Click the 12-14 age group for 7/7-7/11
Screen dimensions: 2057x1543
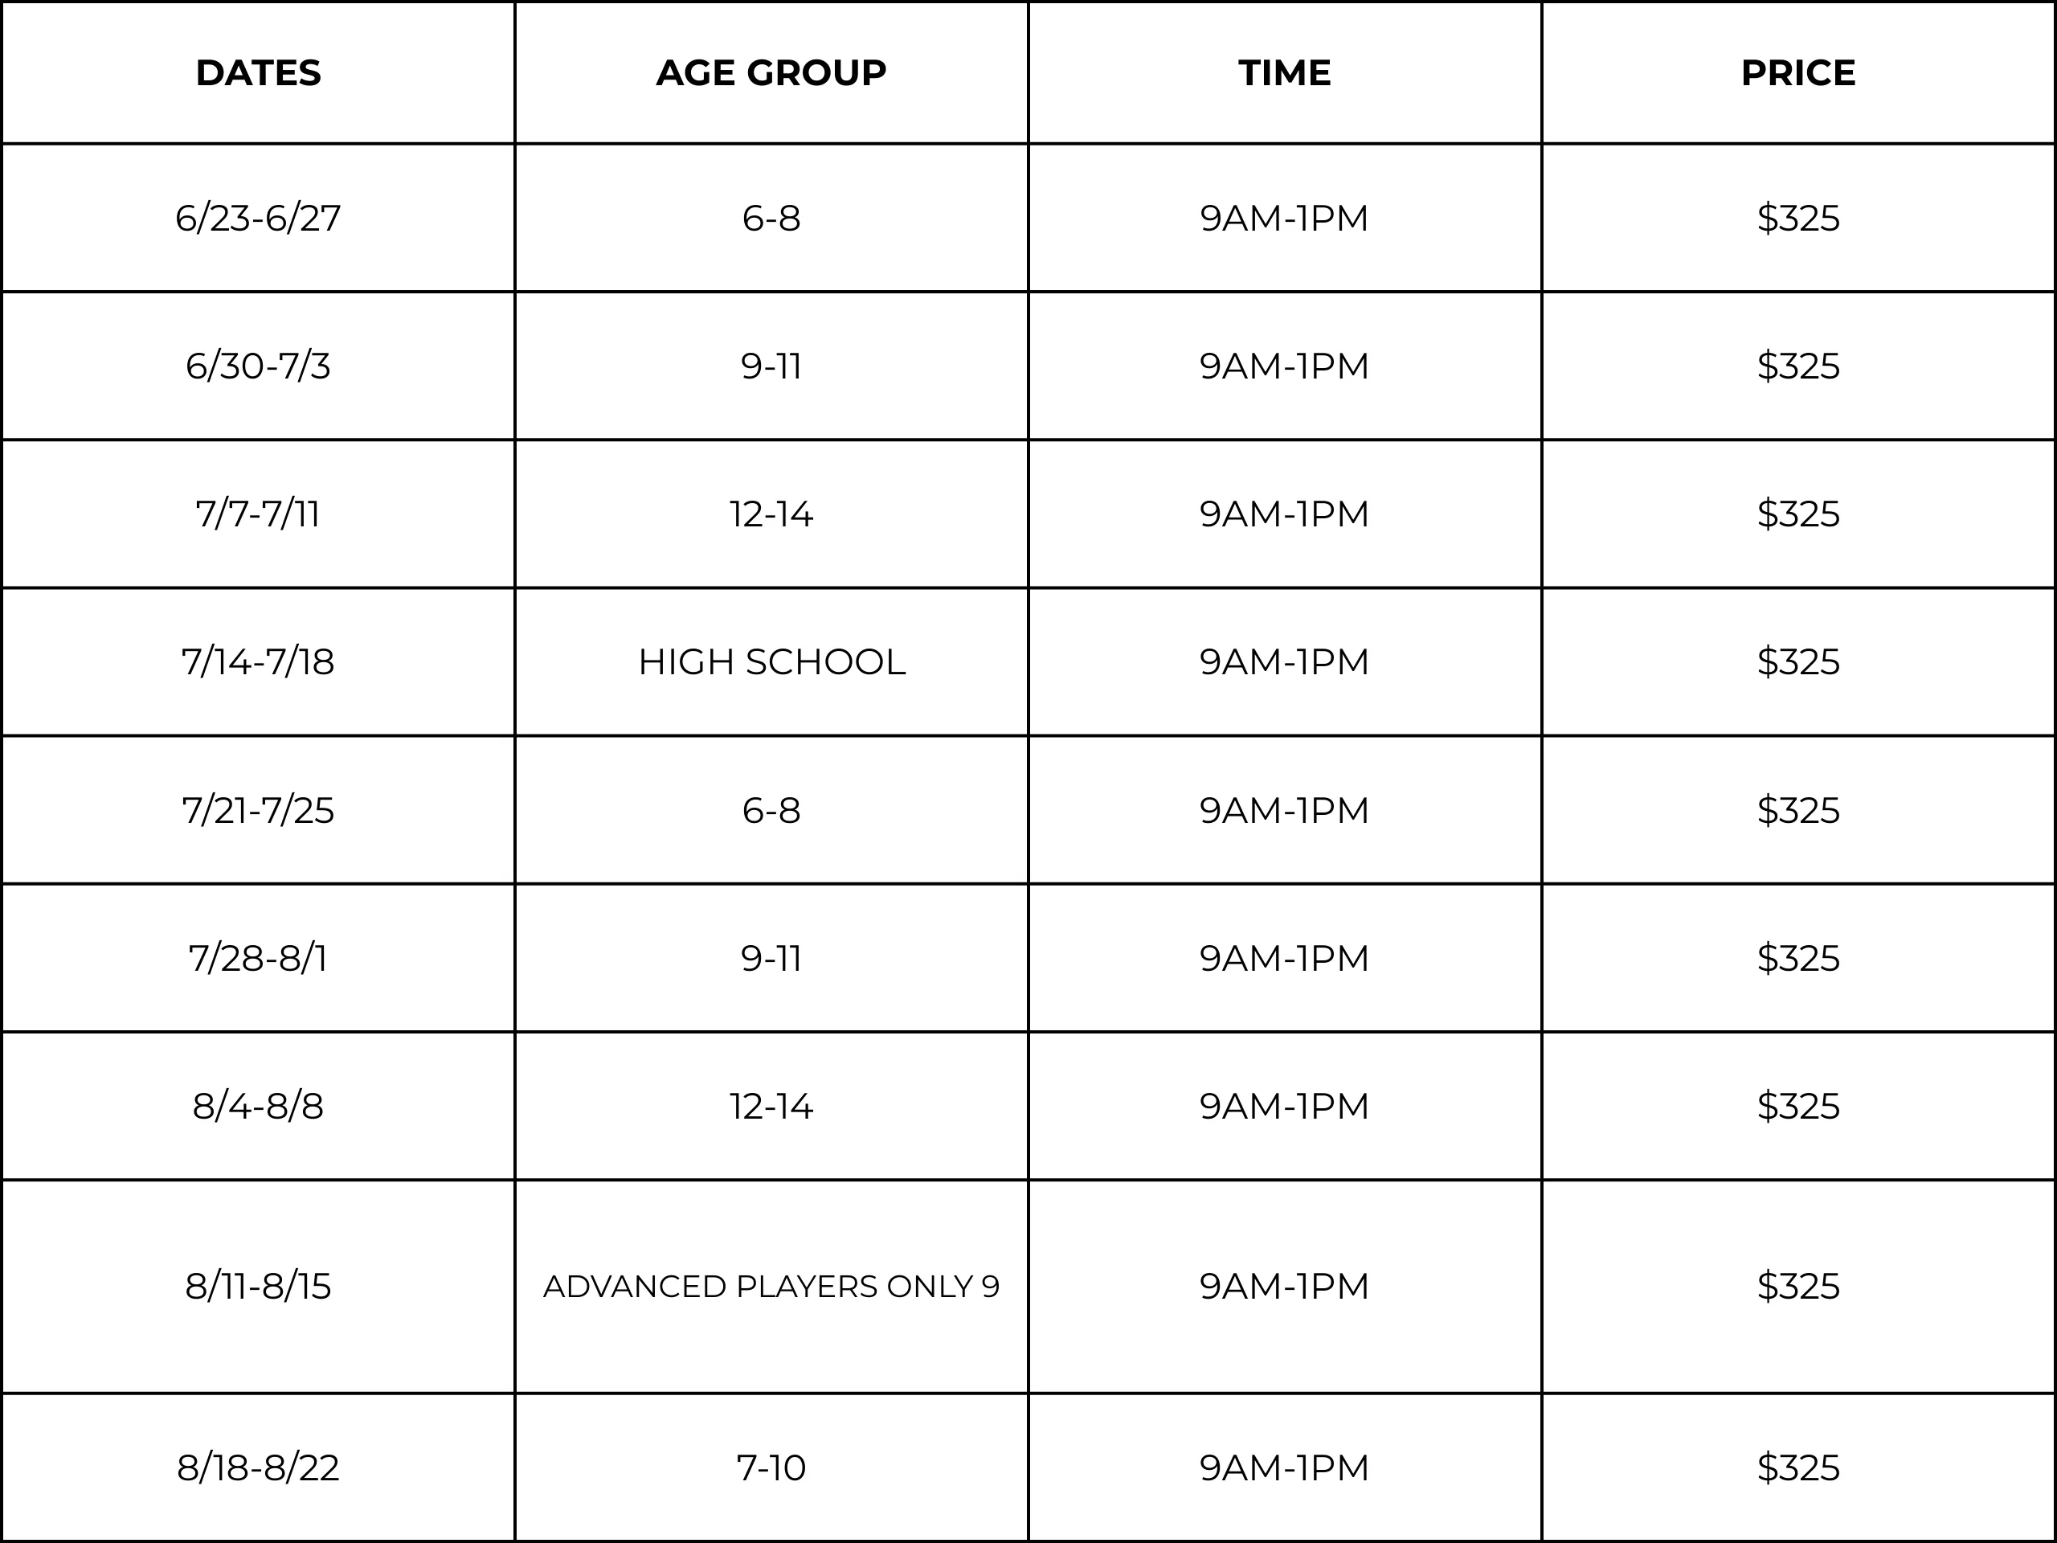tap(771, 514)
